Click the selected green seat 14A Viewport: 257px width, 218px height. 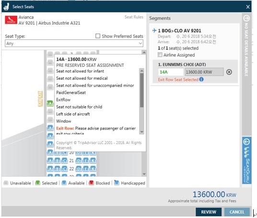(x=50, y=103)
